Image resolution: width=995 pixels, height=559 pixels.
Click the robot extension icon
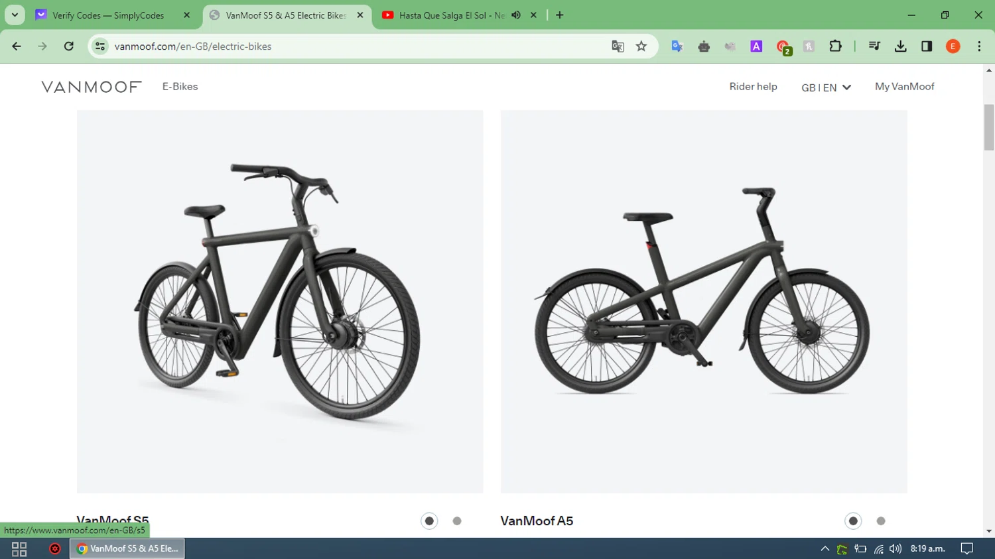click(704, 46)
